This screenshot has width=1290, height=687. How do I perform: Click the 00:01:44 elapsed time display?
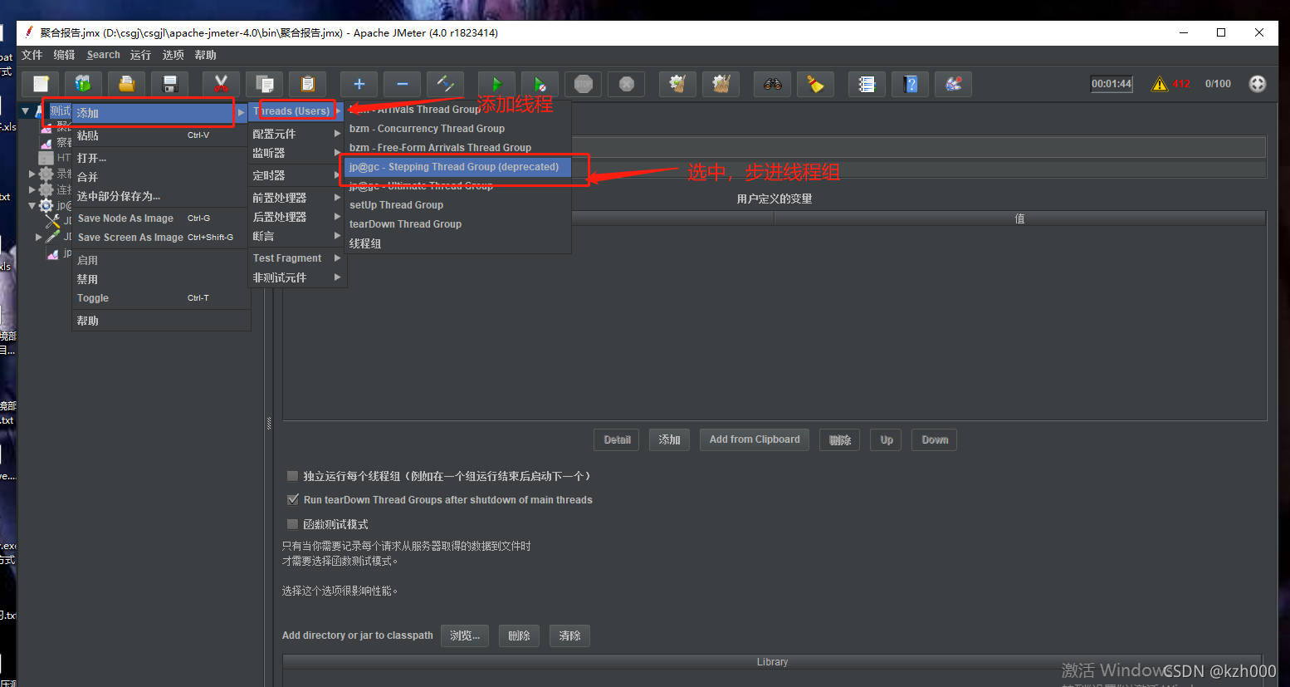coord(1112,84)
